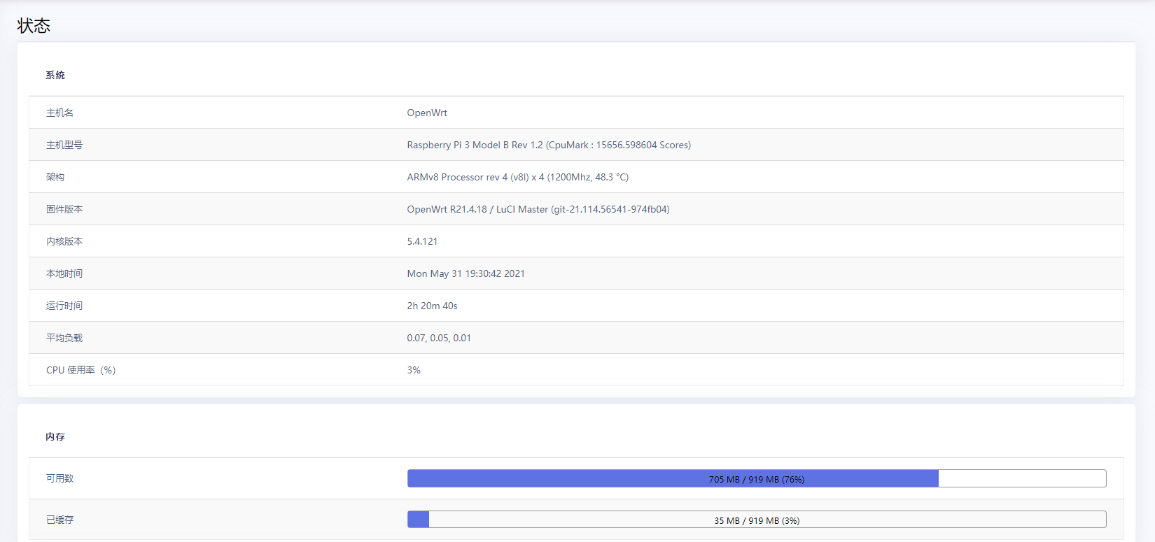Click the 705 MB / 919 MB memory bar
The height and width of the screenshot is (542, 1155).
[x=756, y=479]
